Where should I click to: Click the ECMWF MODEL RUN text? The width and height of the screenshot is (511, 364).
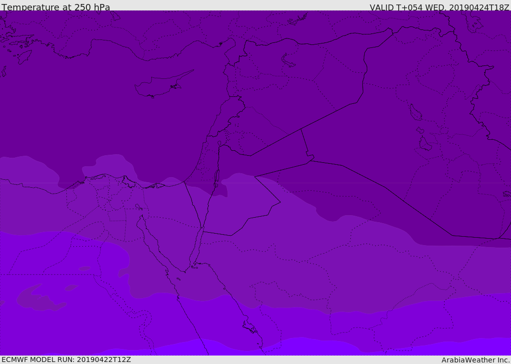point(66,360)
